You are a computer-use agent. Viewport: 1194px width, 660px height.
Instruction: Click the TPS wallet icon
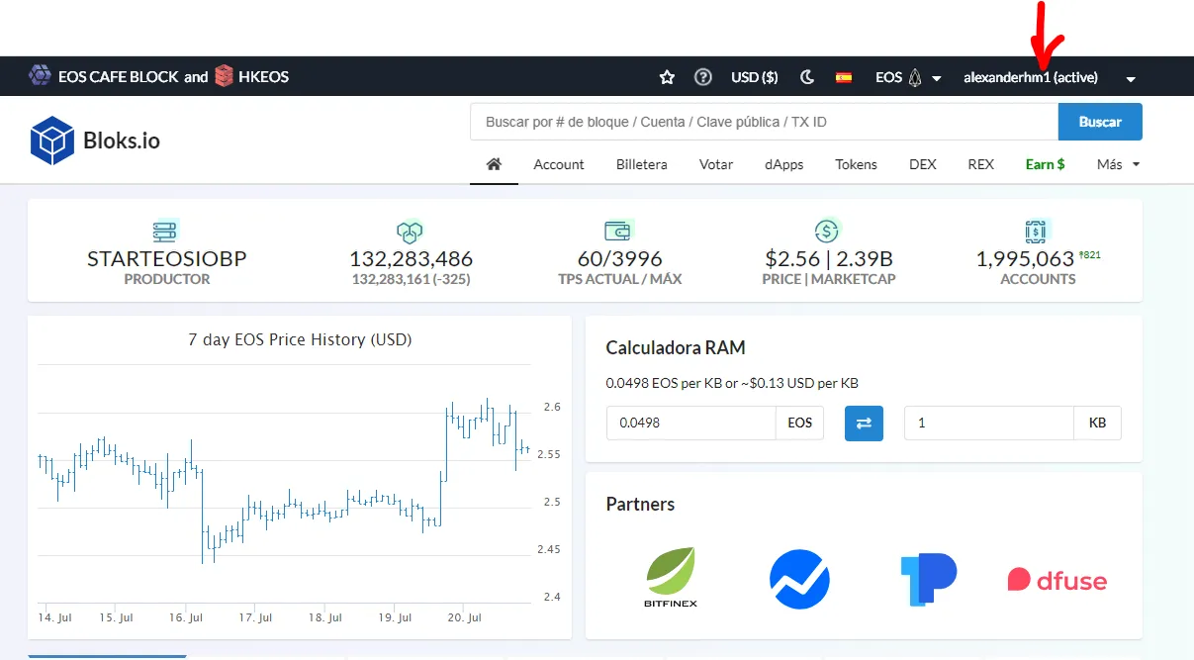619,232
